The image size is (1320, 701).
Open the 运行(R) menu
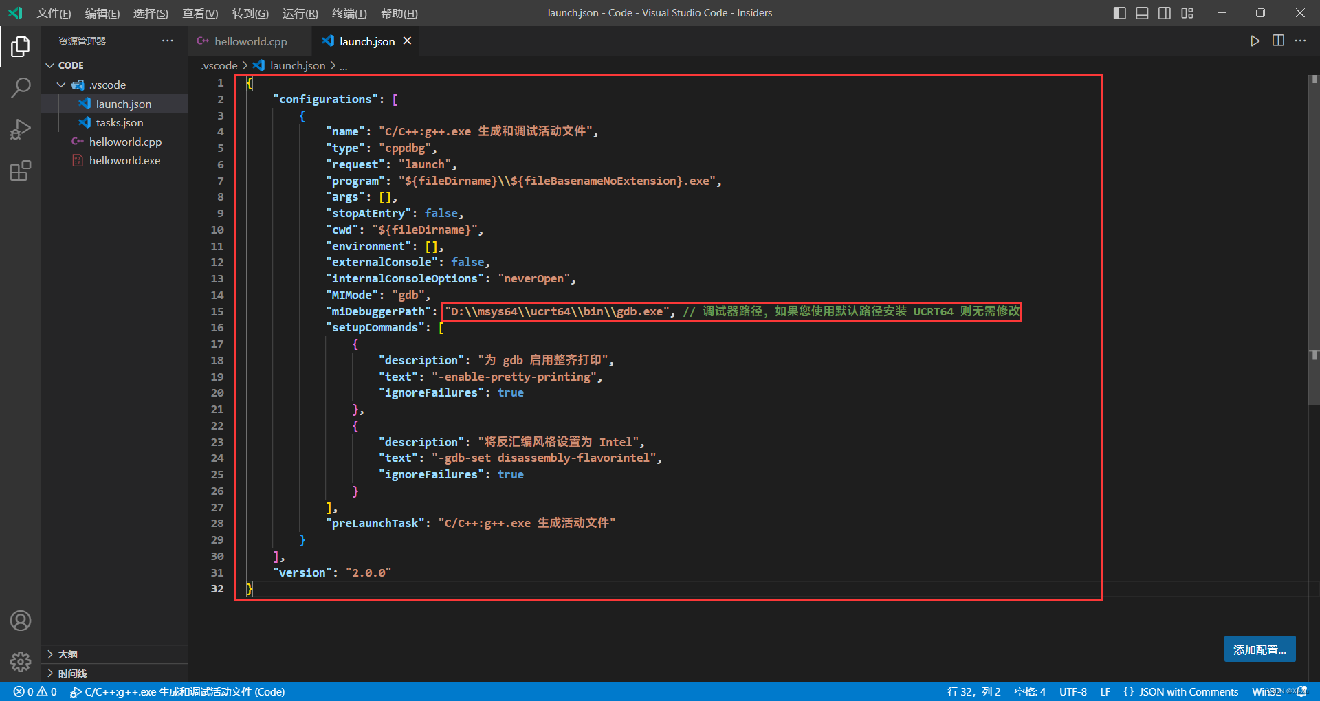click(300, 13)
